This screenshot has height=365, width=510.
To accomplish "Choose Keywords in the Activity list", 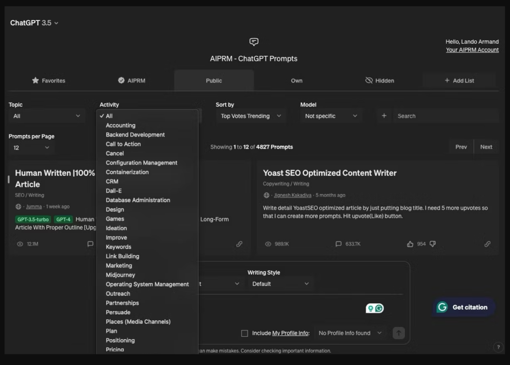I will click(147, 247).
